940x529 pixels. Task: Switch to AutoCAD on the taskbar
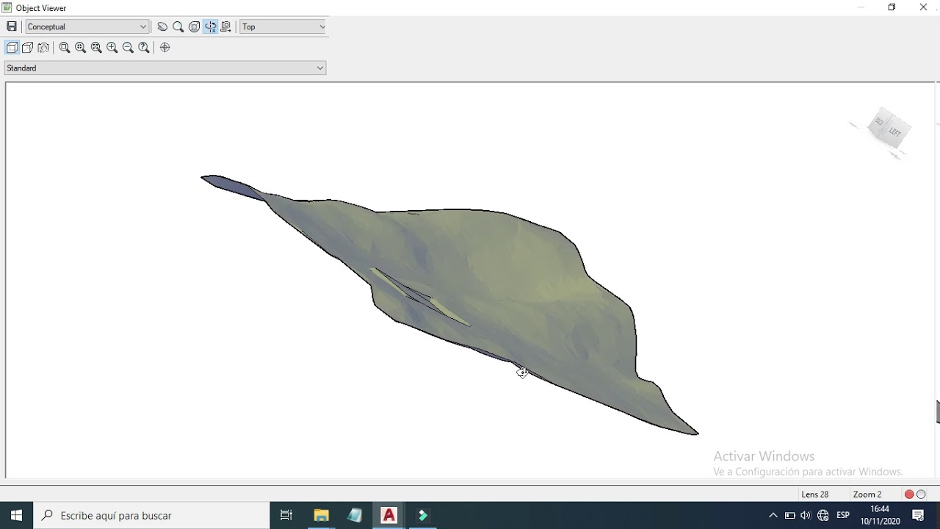click(x=389, y=515)
